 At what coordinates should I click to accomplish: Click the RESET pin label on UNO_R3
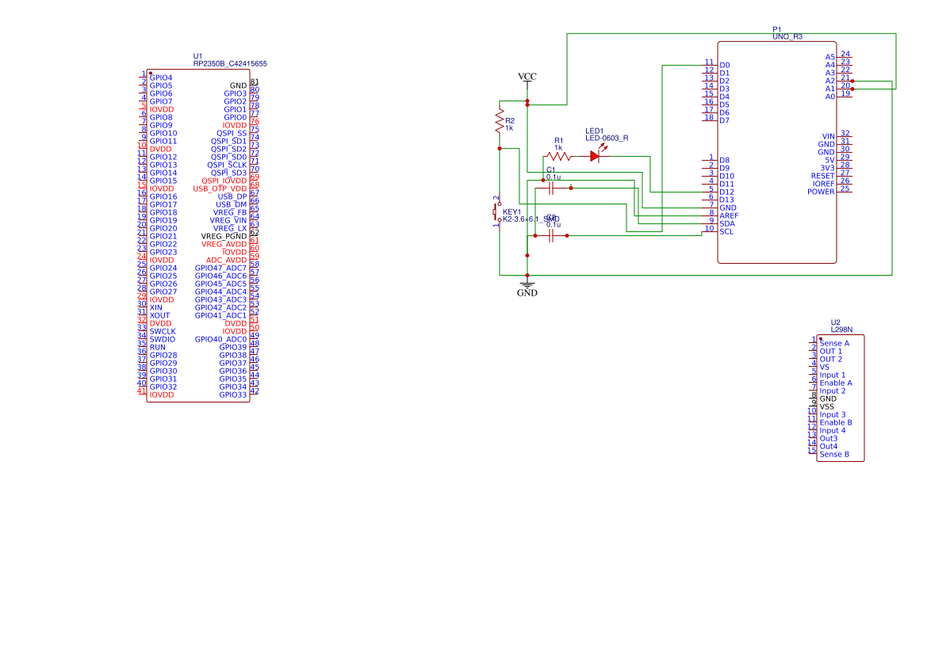[823, 176]
